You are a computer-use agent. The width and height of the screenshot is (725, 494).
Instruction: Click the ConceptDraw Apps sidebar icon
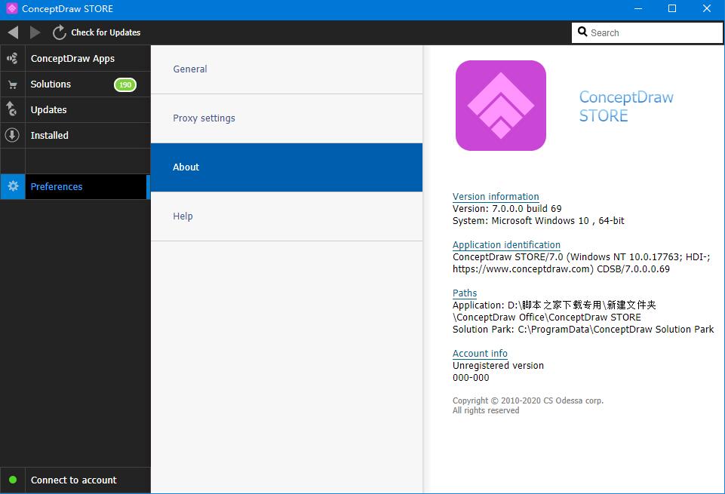point(13,58)
